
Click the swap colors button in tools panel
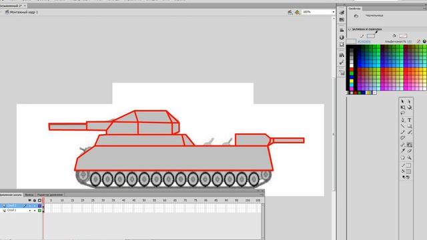408,177
